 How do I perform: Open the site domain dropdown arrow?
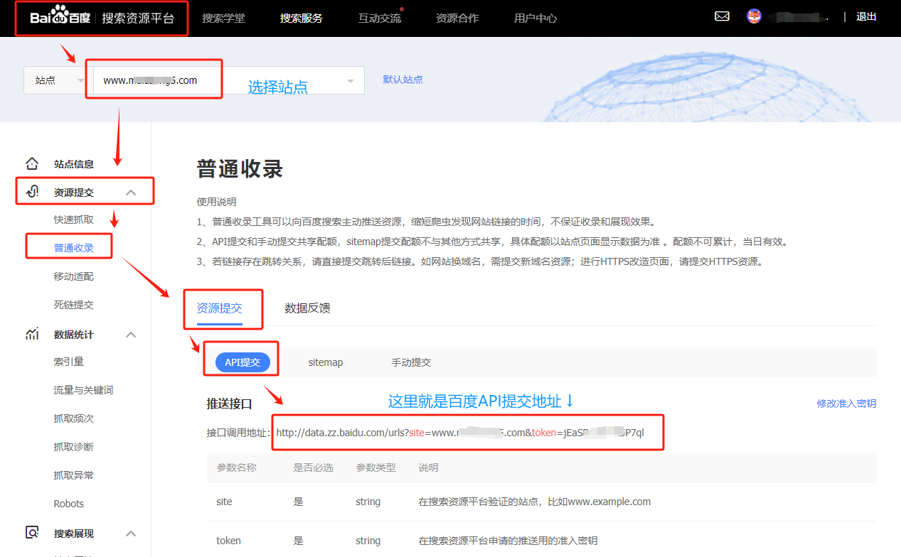pyautogui.click(x=350, y=81)
